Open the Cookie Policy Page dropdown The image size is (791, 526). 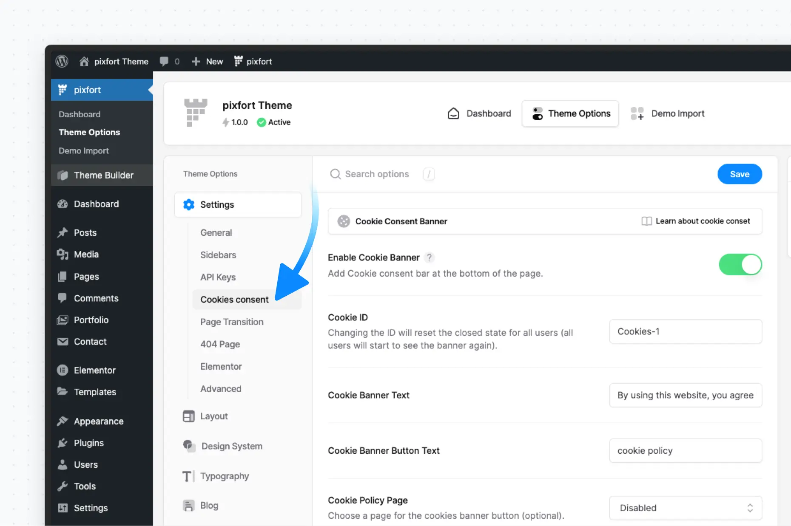686,508
